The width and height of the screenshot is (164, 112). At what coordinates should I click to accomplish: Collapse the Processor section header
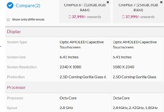(16, 88)
